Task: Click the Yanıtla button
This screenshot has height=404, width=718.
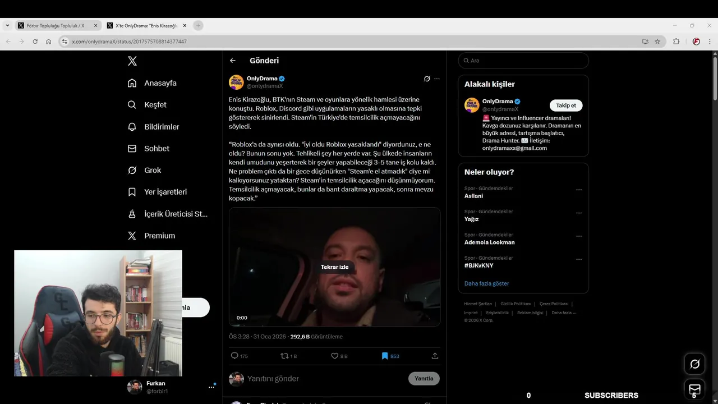Action: tap(424, 379)
